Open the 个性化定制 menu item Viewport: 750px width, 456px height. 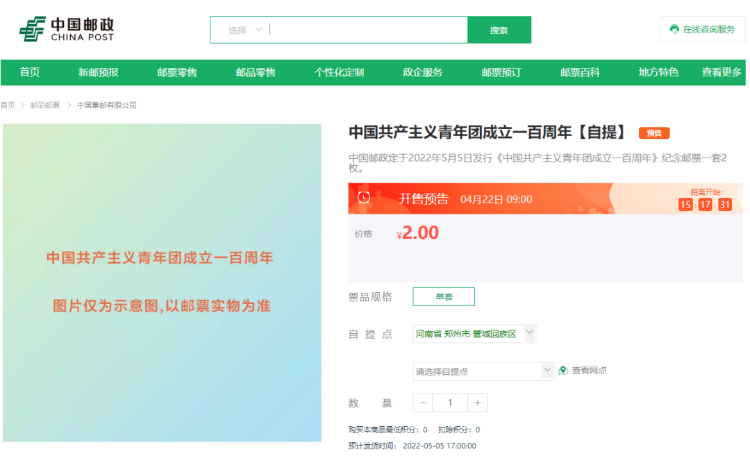339,72
